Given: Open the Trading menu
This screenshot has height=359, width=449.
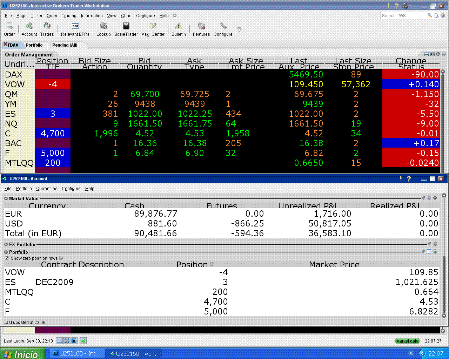Looking at the screenshot, I should click(69, 16).
